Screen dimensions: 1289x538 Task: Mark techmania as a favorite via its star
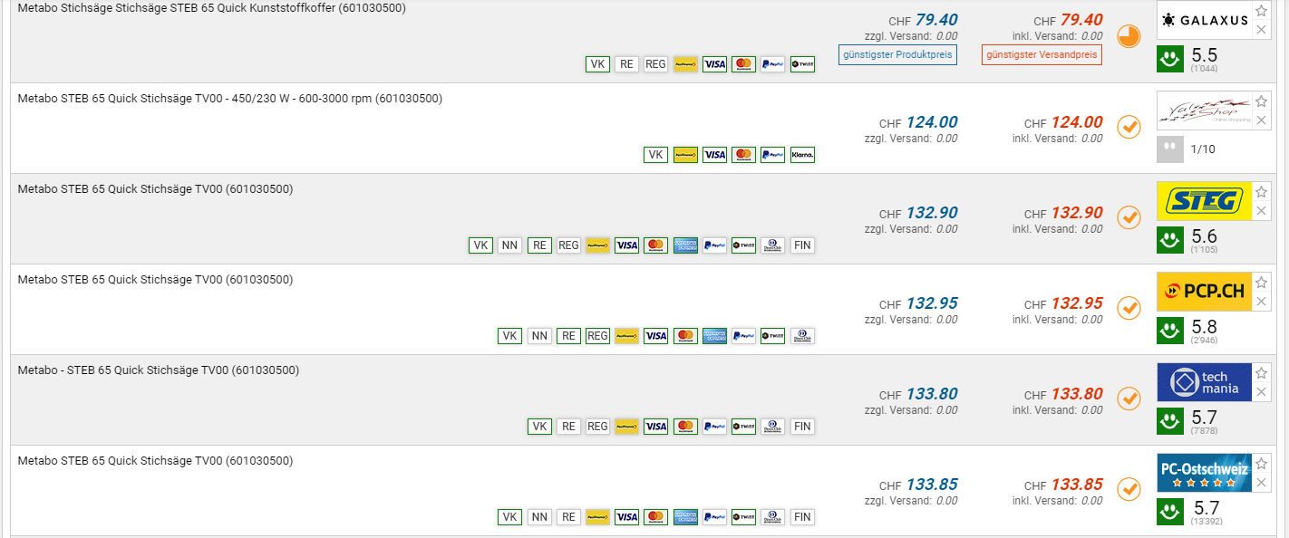pos(1261,373)
